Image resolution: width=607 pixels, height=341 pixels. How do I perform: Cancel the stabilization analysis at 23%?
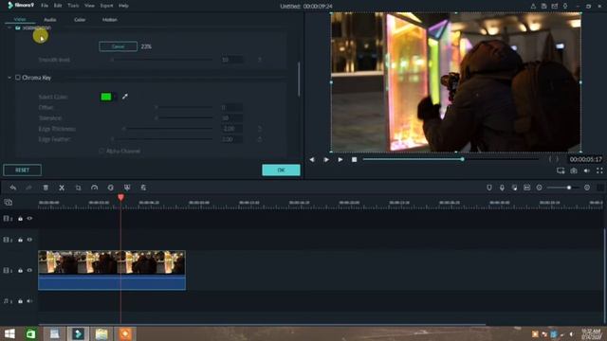pyautogui.click(x=118, y=46)
